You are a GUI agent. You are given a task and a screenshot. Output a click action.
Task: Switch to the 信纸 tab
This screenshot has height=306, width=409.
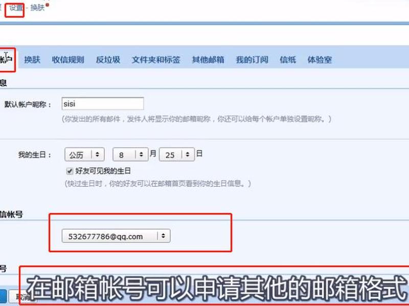click(288, 60)
